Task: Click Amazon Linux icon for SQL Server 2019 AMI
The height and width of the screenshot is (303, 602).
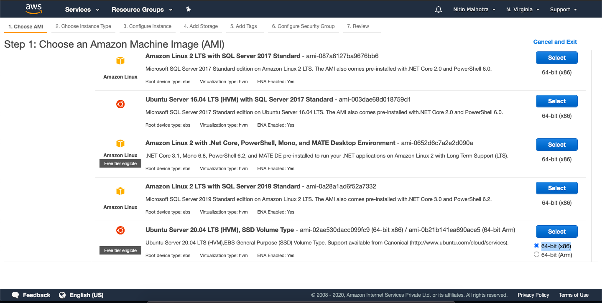Action: click(x=120, y=191)
